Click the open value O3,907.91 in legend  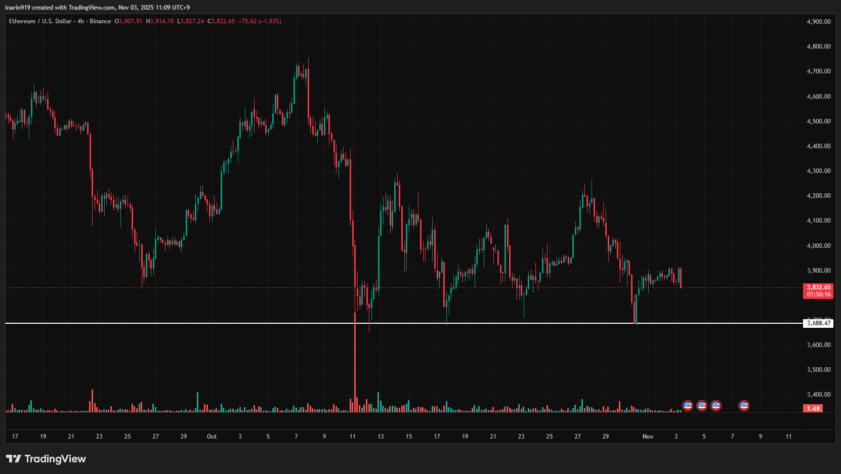click(129, 21)
